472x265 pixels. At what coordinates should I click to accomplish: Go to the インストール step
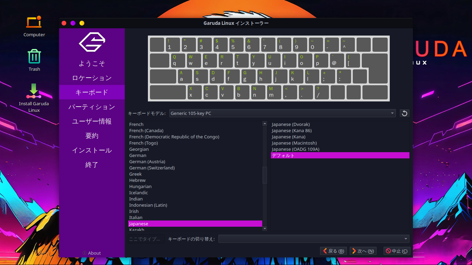(92, 150)
